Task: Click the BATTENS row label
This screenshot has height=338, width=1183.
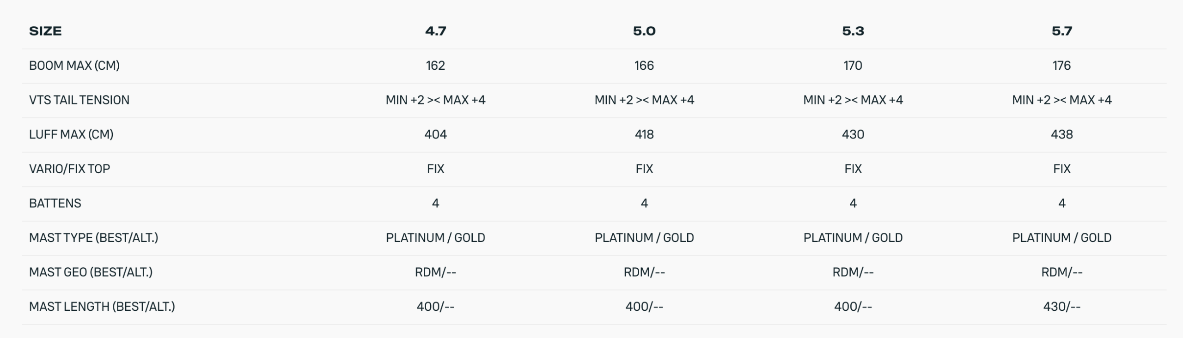Action: click(x=55, y=203)
